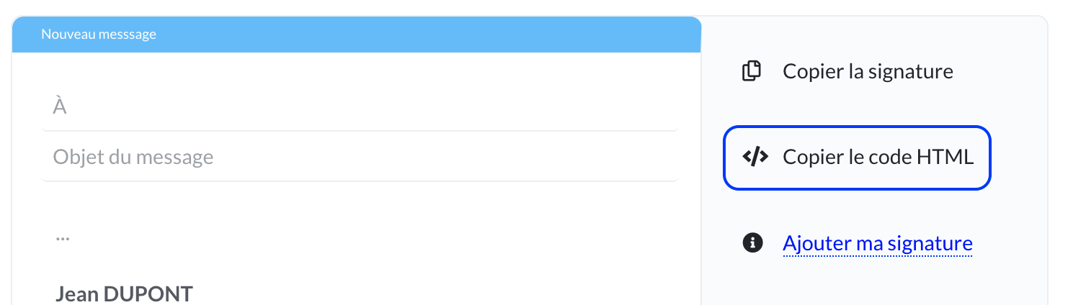Click the word HTML in the outlined button
Viewport: 1068px width, 305px height.
(x=945, y=157)
